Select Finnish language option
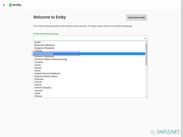This screenshot has width=183, height=137. pos(89,82)
